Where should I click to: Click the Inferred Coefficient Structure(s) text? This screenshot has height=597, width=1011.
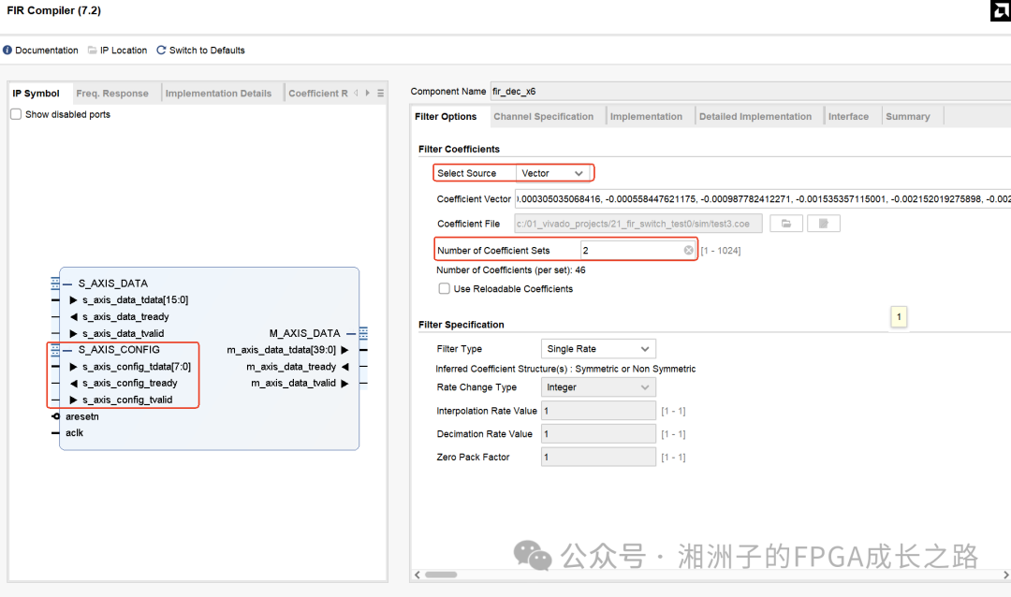coord(565,369)
